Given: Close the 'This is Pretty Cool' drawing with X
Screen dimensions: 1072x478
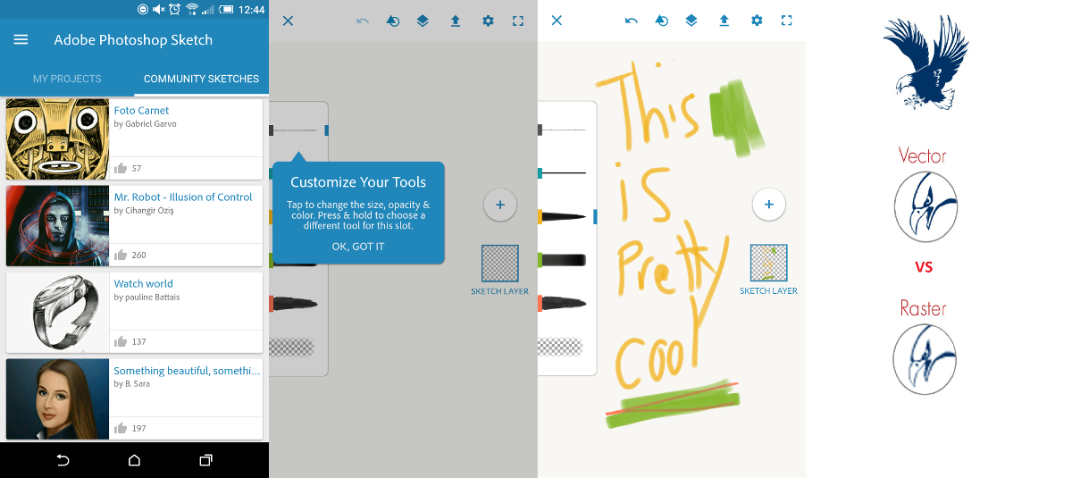Looking at the screenshot, I should click(x=557, y=21).
